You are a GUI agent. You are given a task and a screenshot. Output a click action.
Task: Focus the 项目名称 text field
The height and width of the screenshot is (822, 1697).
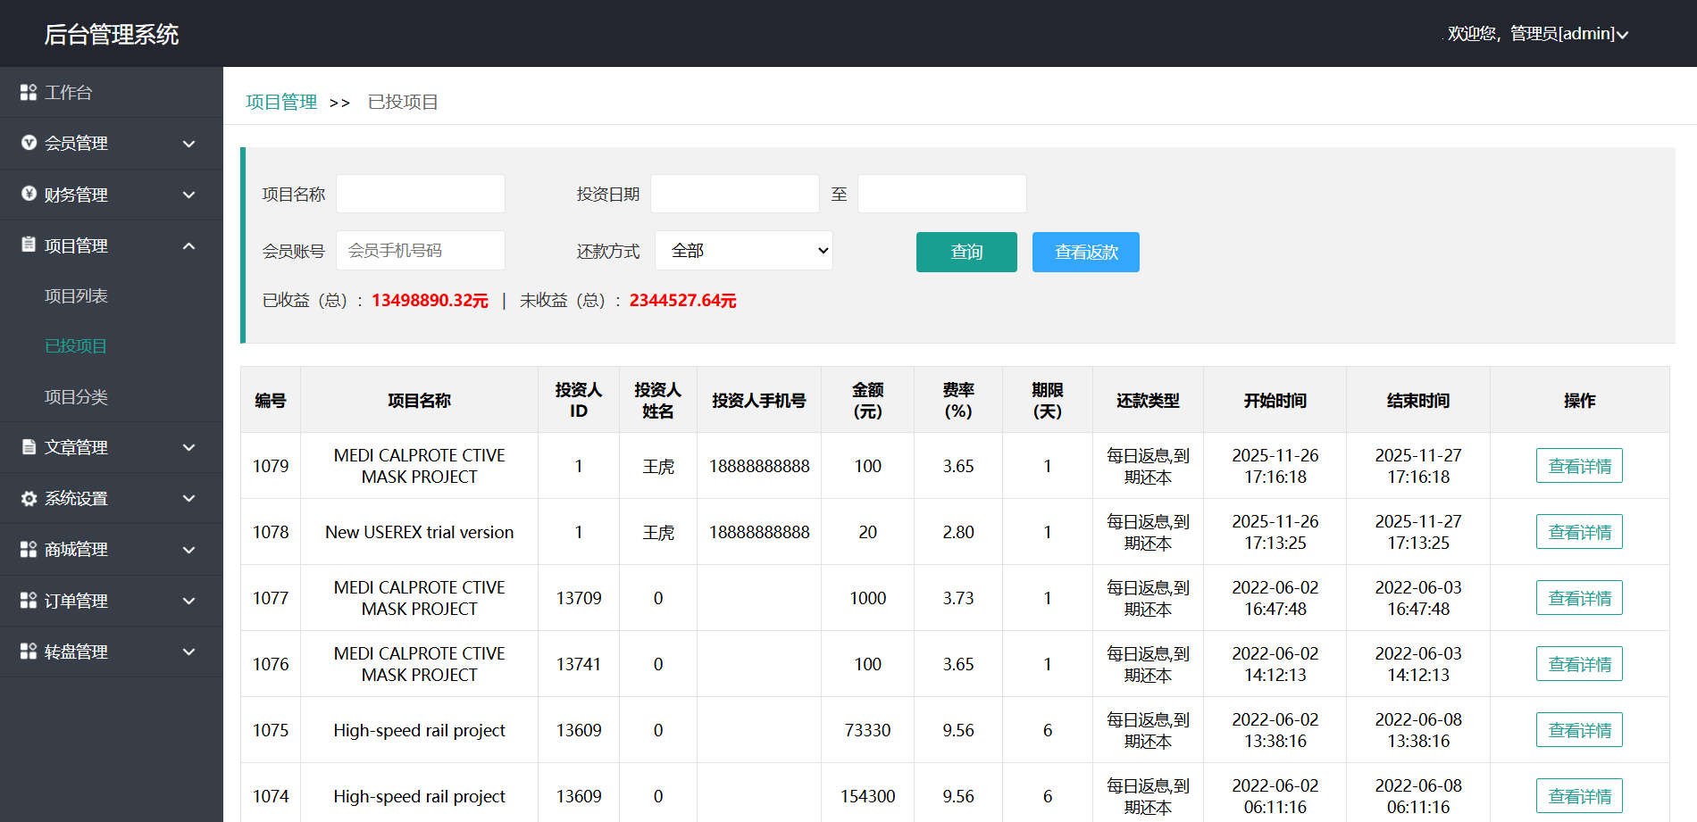pyautogui.click(x=420, y=194)
